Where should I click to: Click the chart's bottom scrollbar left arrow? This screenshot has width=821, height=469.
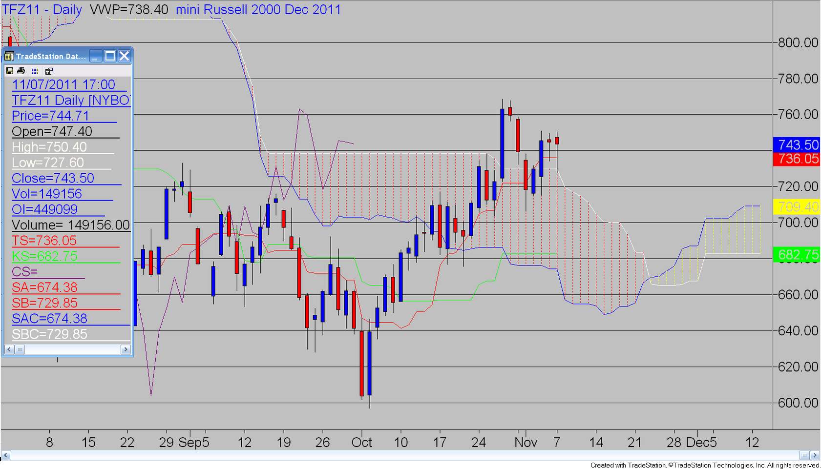[6, 455]
